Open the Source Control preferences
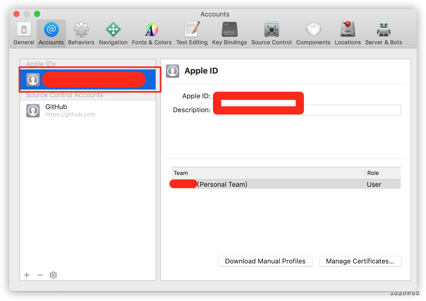 point(271,34)
